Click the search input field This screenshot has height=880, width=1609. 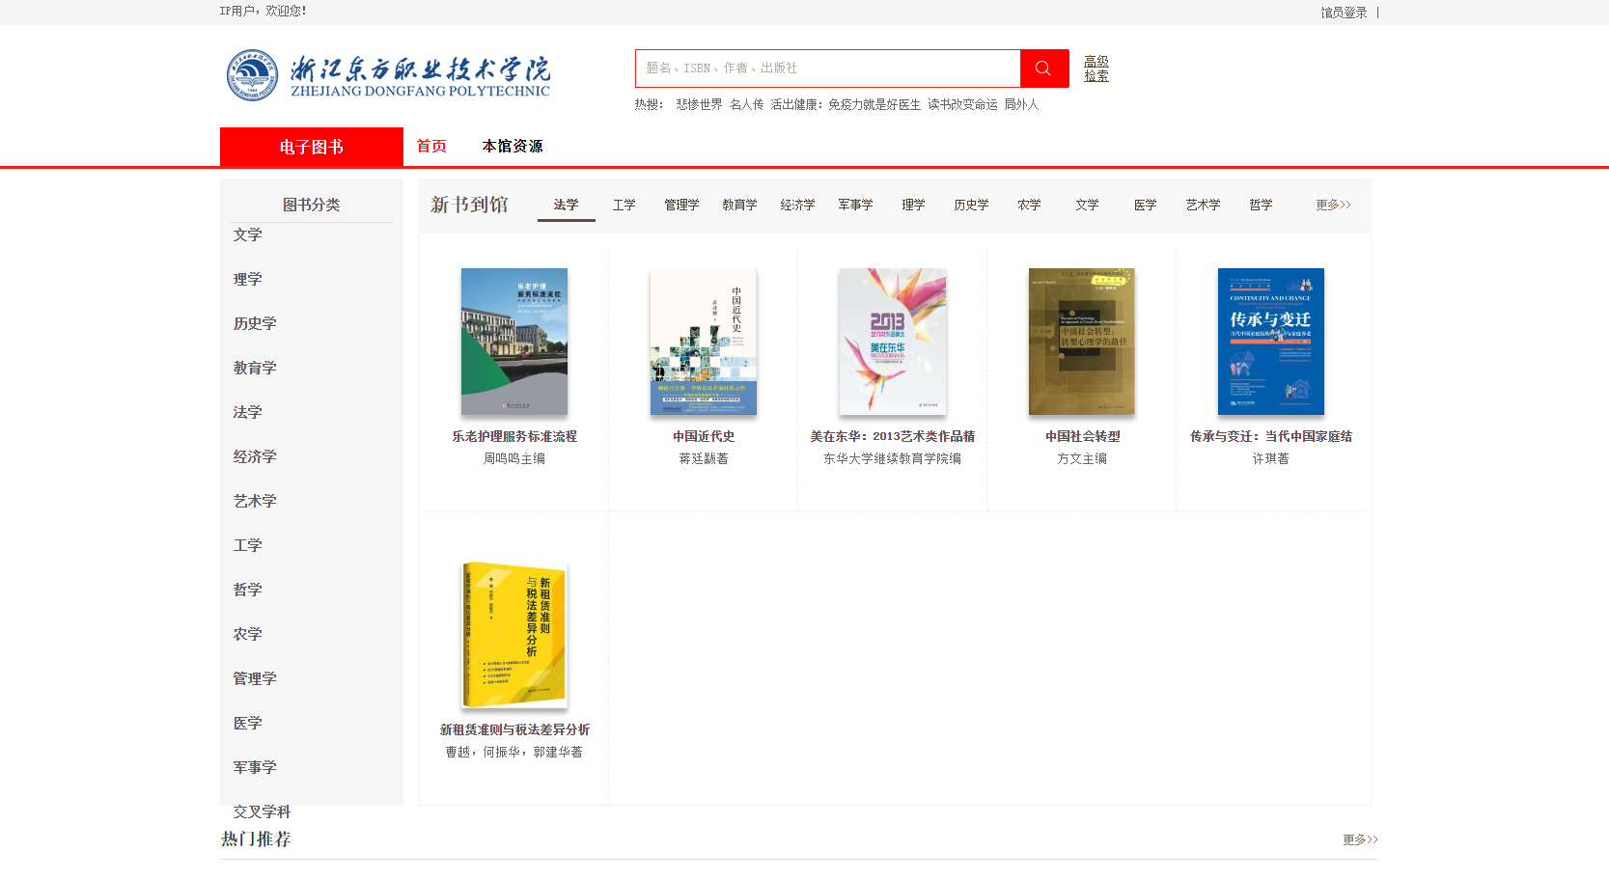[827, 68]
